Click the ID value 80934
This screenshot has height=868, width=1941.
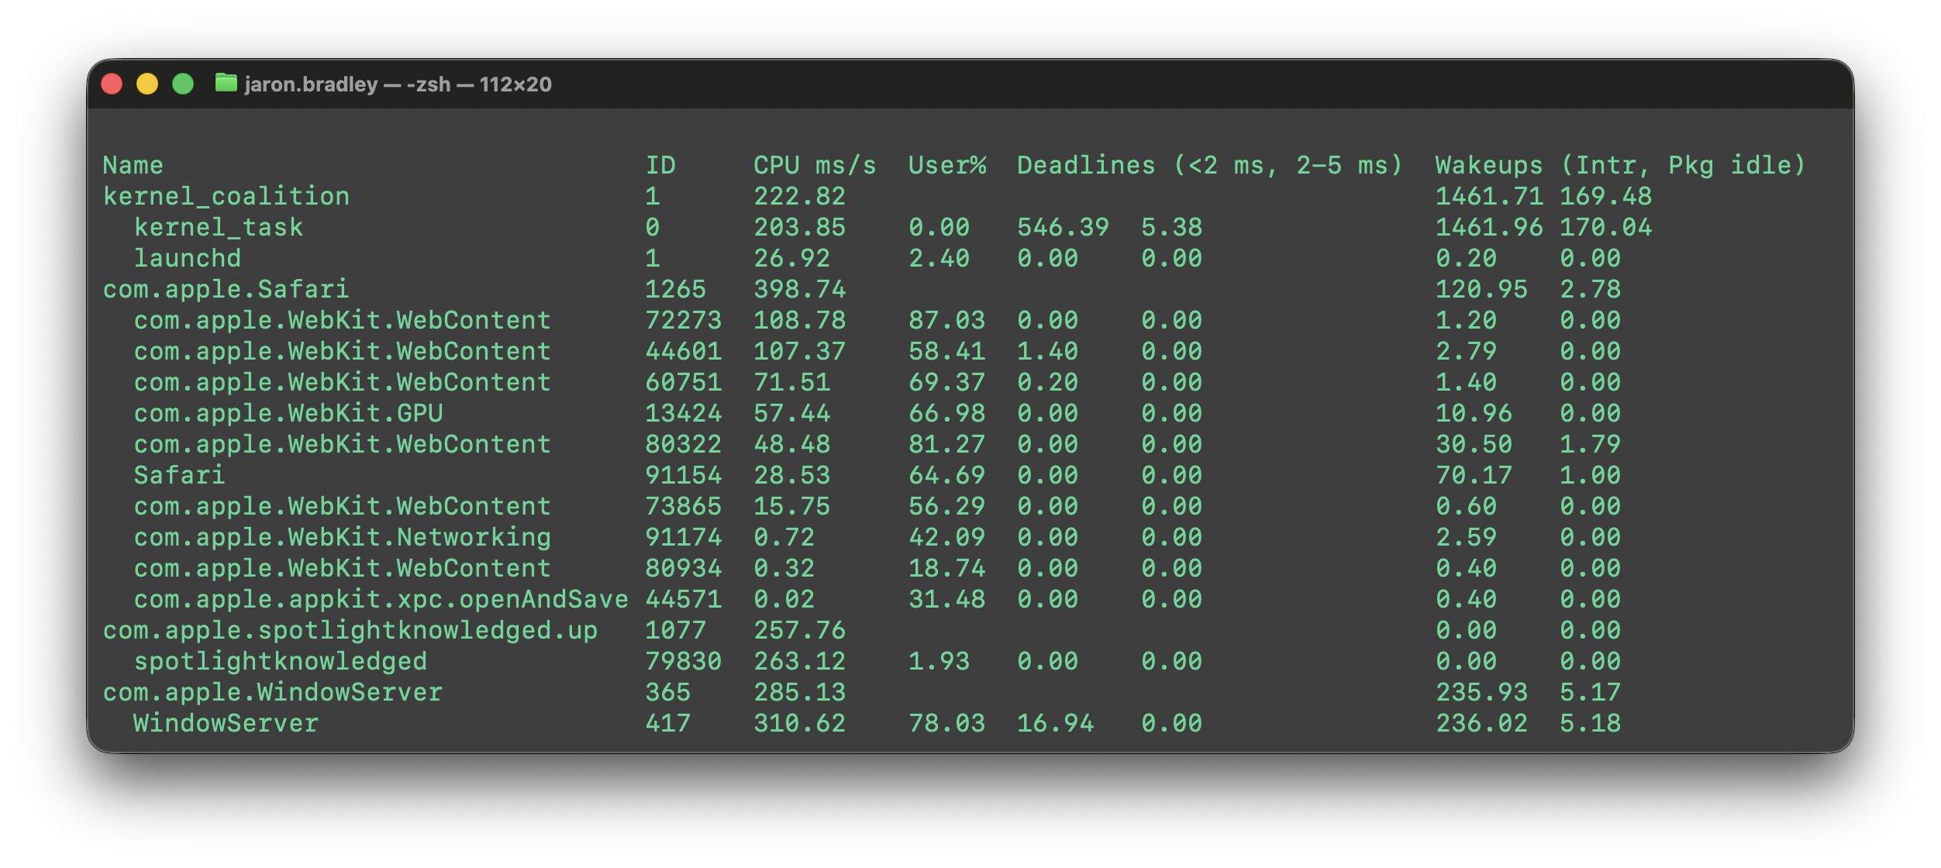[x=684, y=568]
